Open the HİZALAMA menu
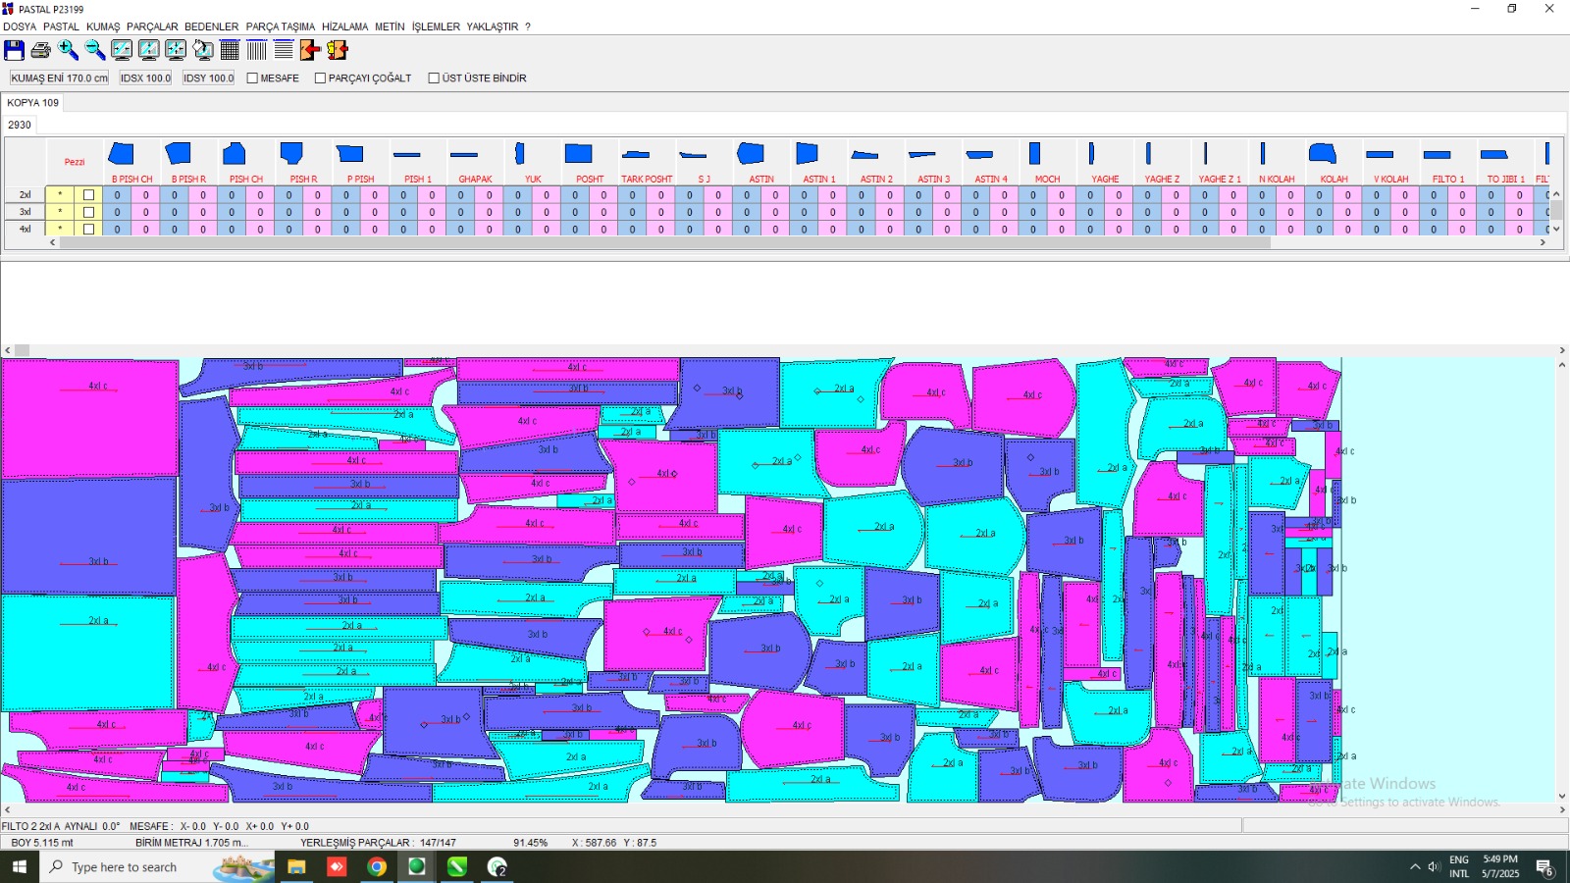 click(344, 26)
